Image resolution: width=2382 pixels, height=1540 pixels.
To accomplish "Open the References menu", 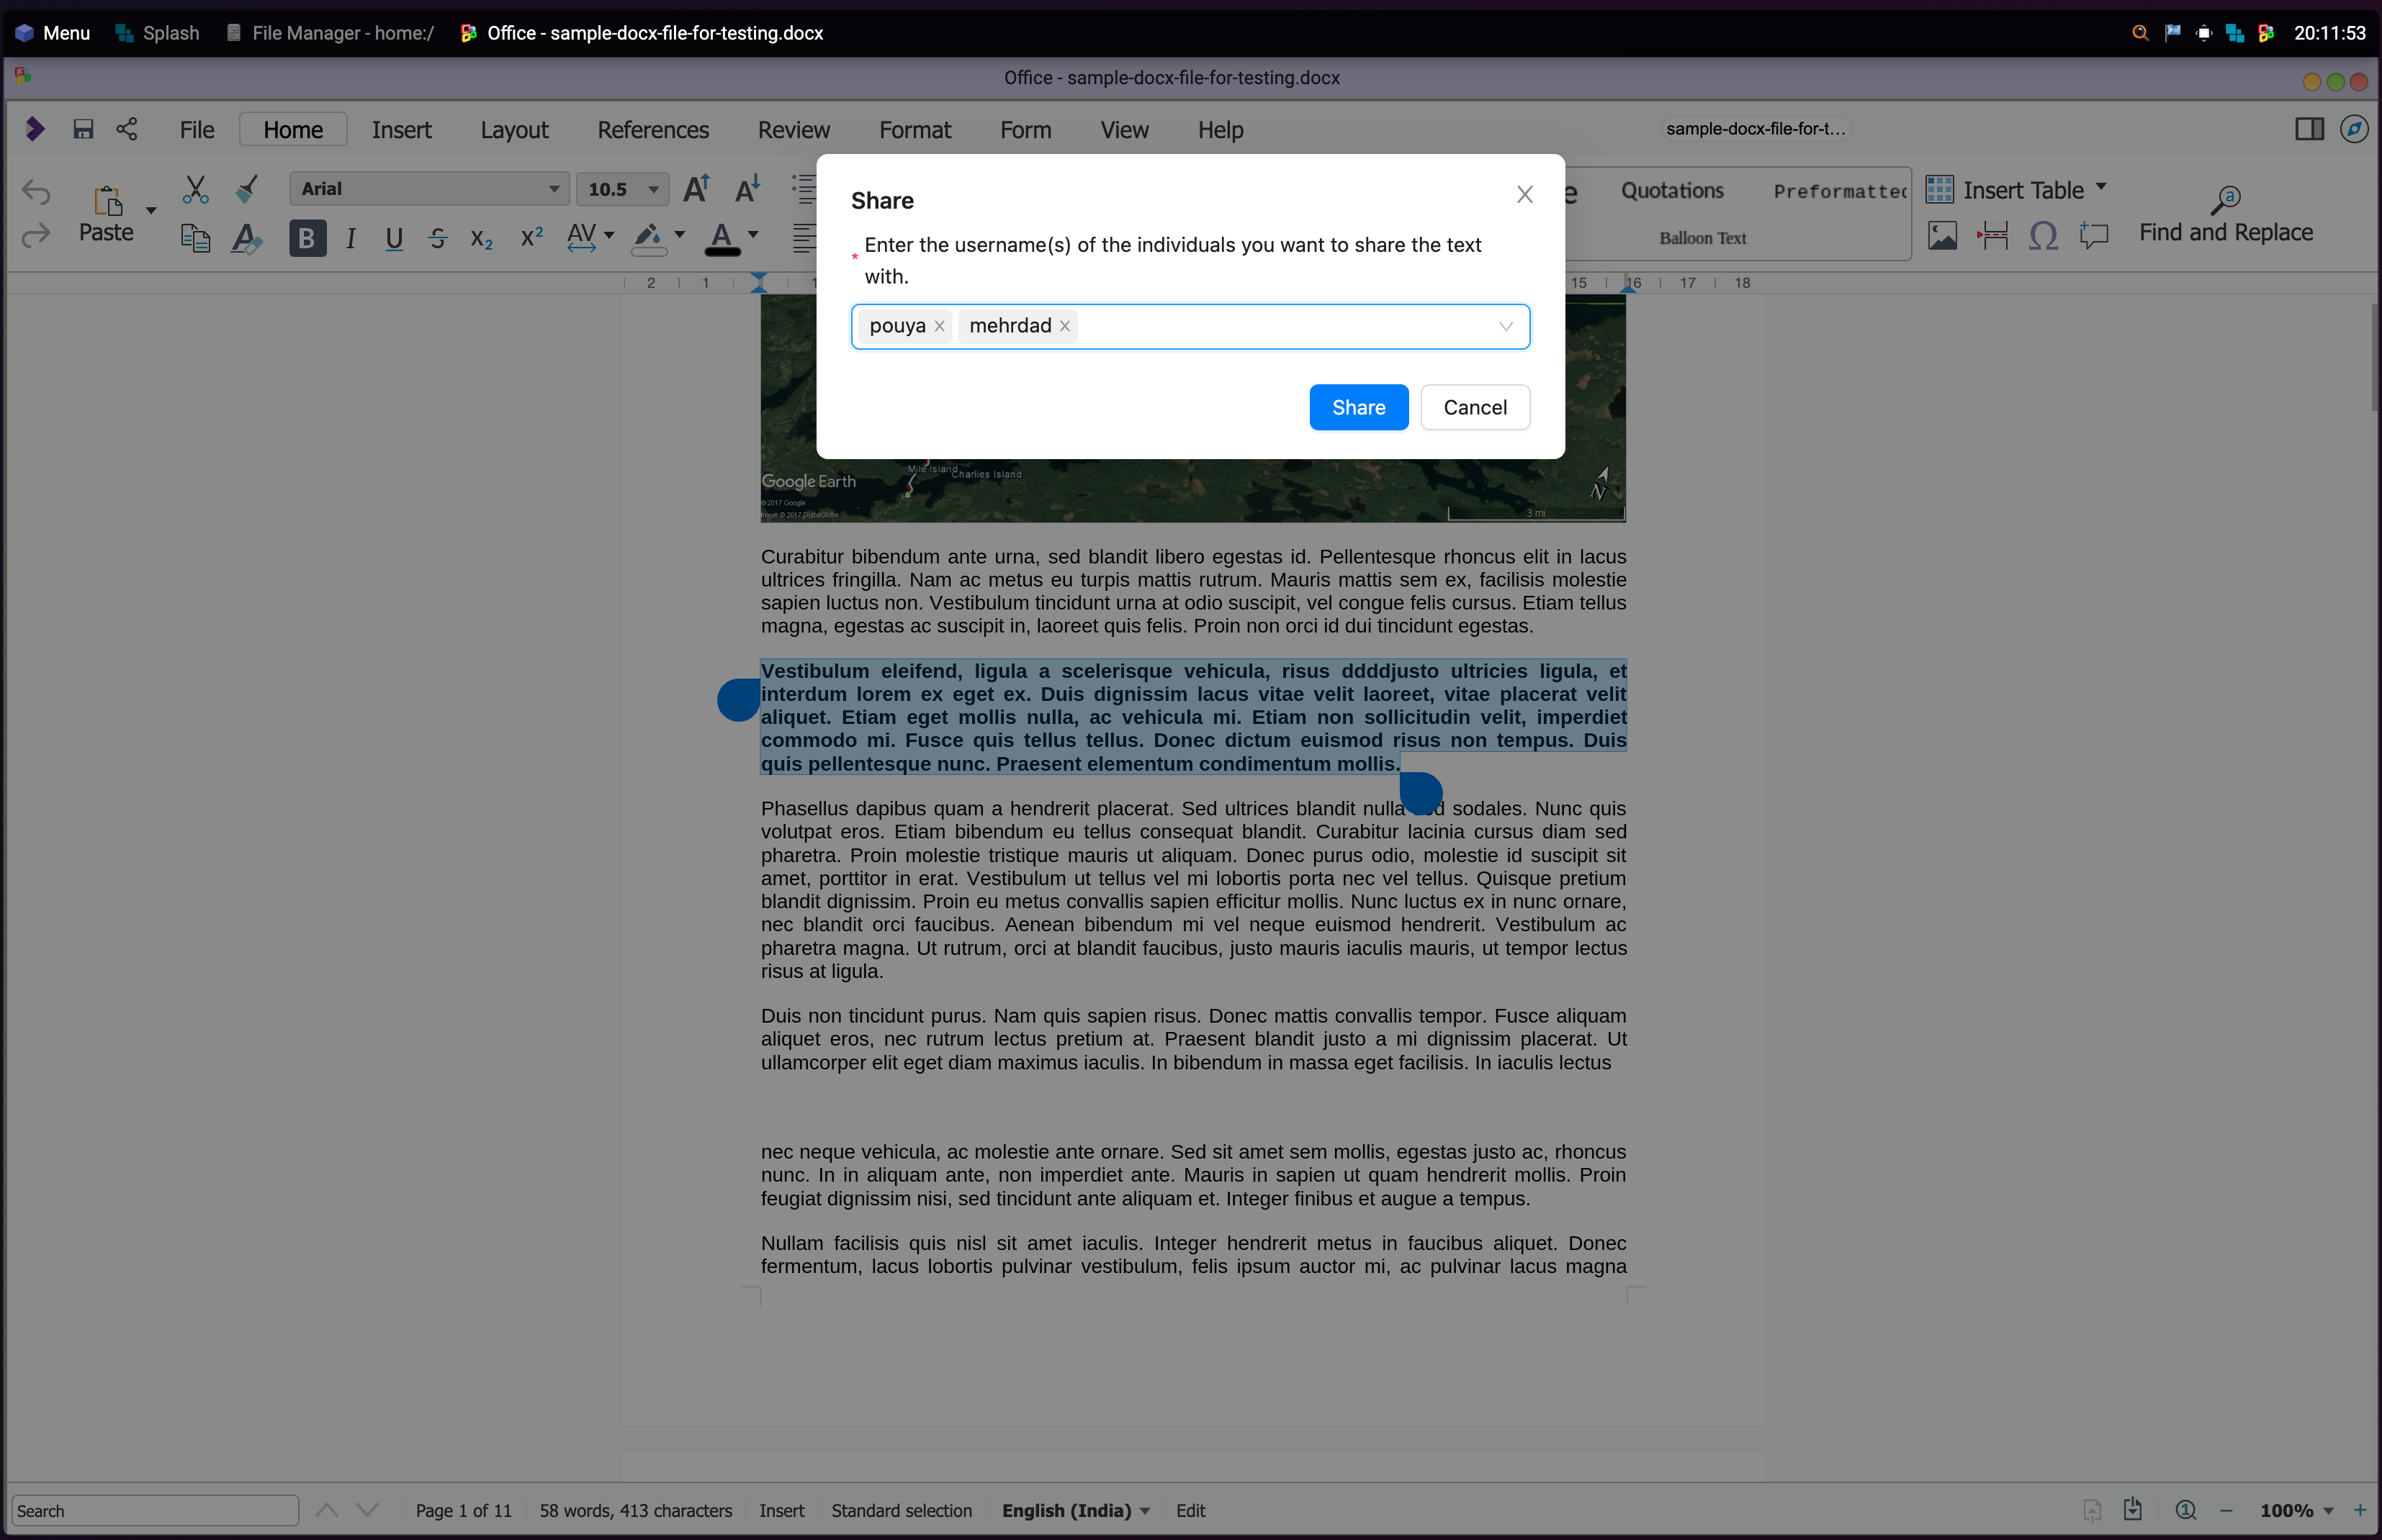I will point(652,130).
